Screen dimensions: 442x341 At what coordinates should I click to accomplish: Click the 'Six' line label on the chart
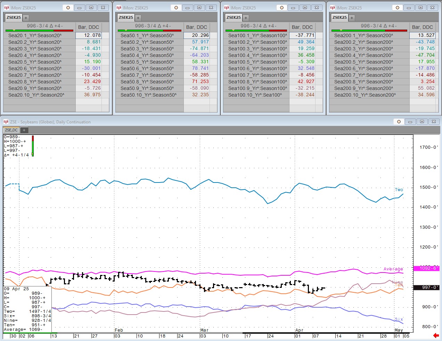(x=399, y=319)
